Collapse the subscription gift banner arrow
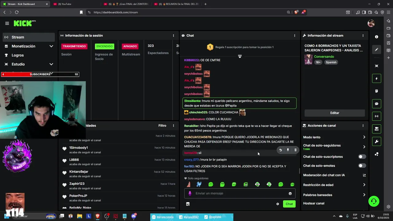 240,56
